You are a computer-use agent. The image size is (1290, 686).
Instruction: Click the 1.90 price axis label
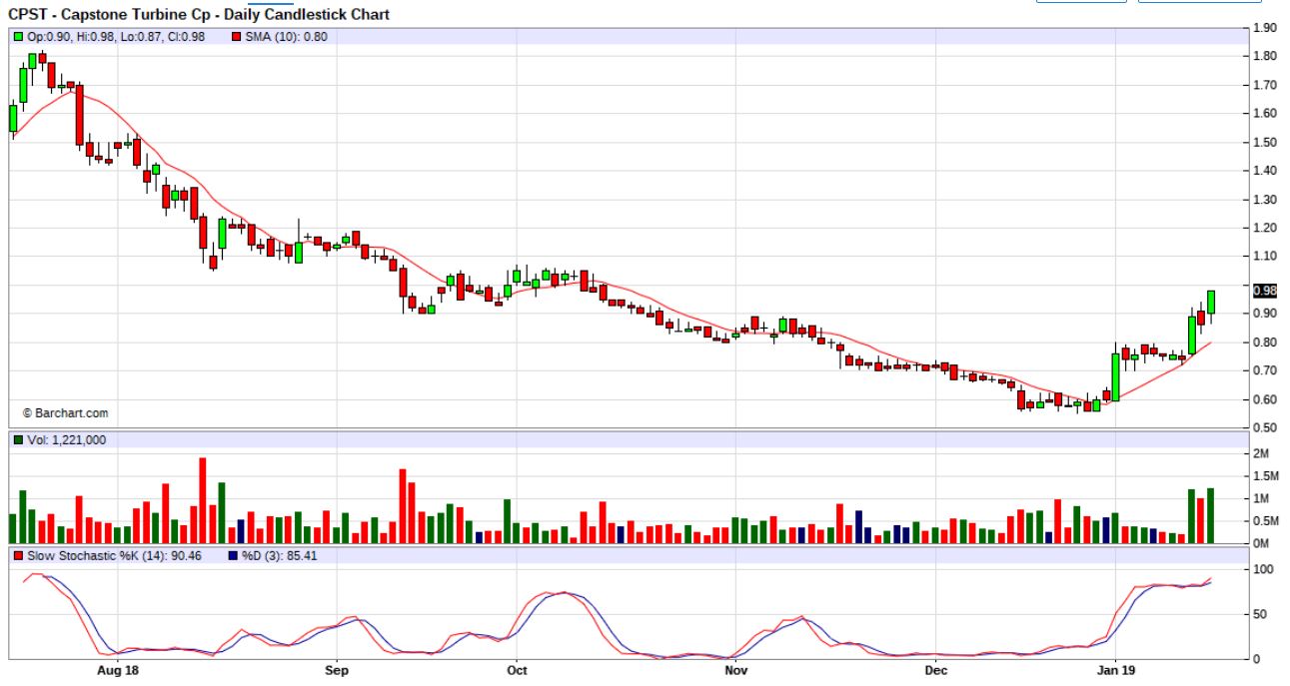[x=1264, y=28]
